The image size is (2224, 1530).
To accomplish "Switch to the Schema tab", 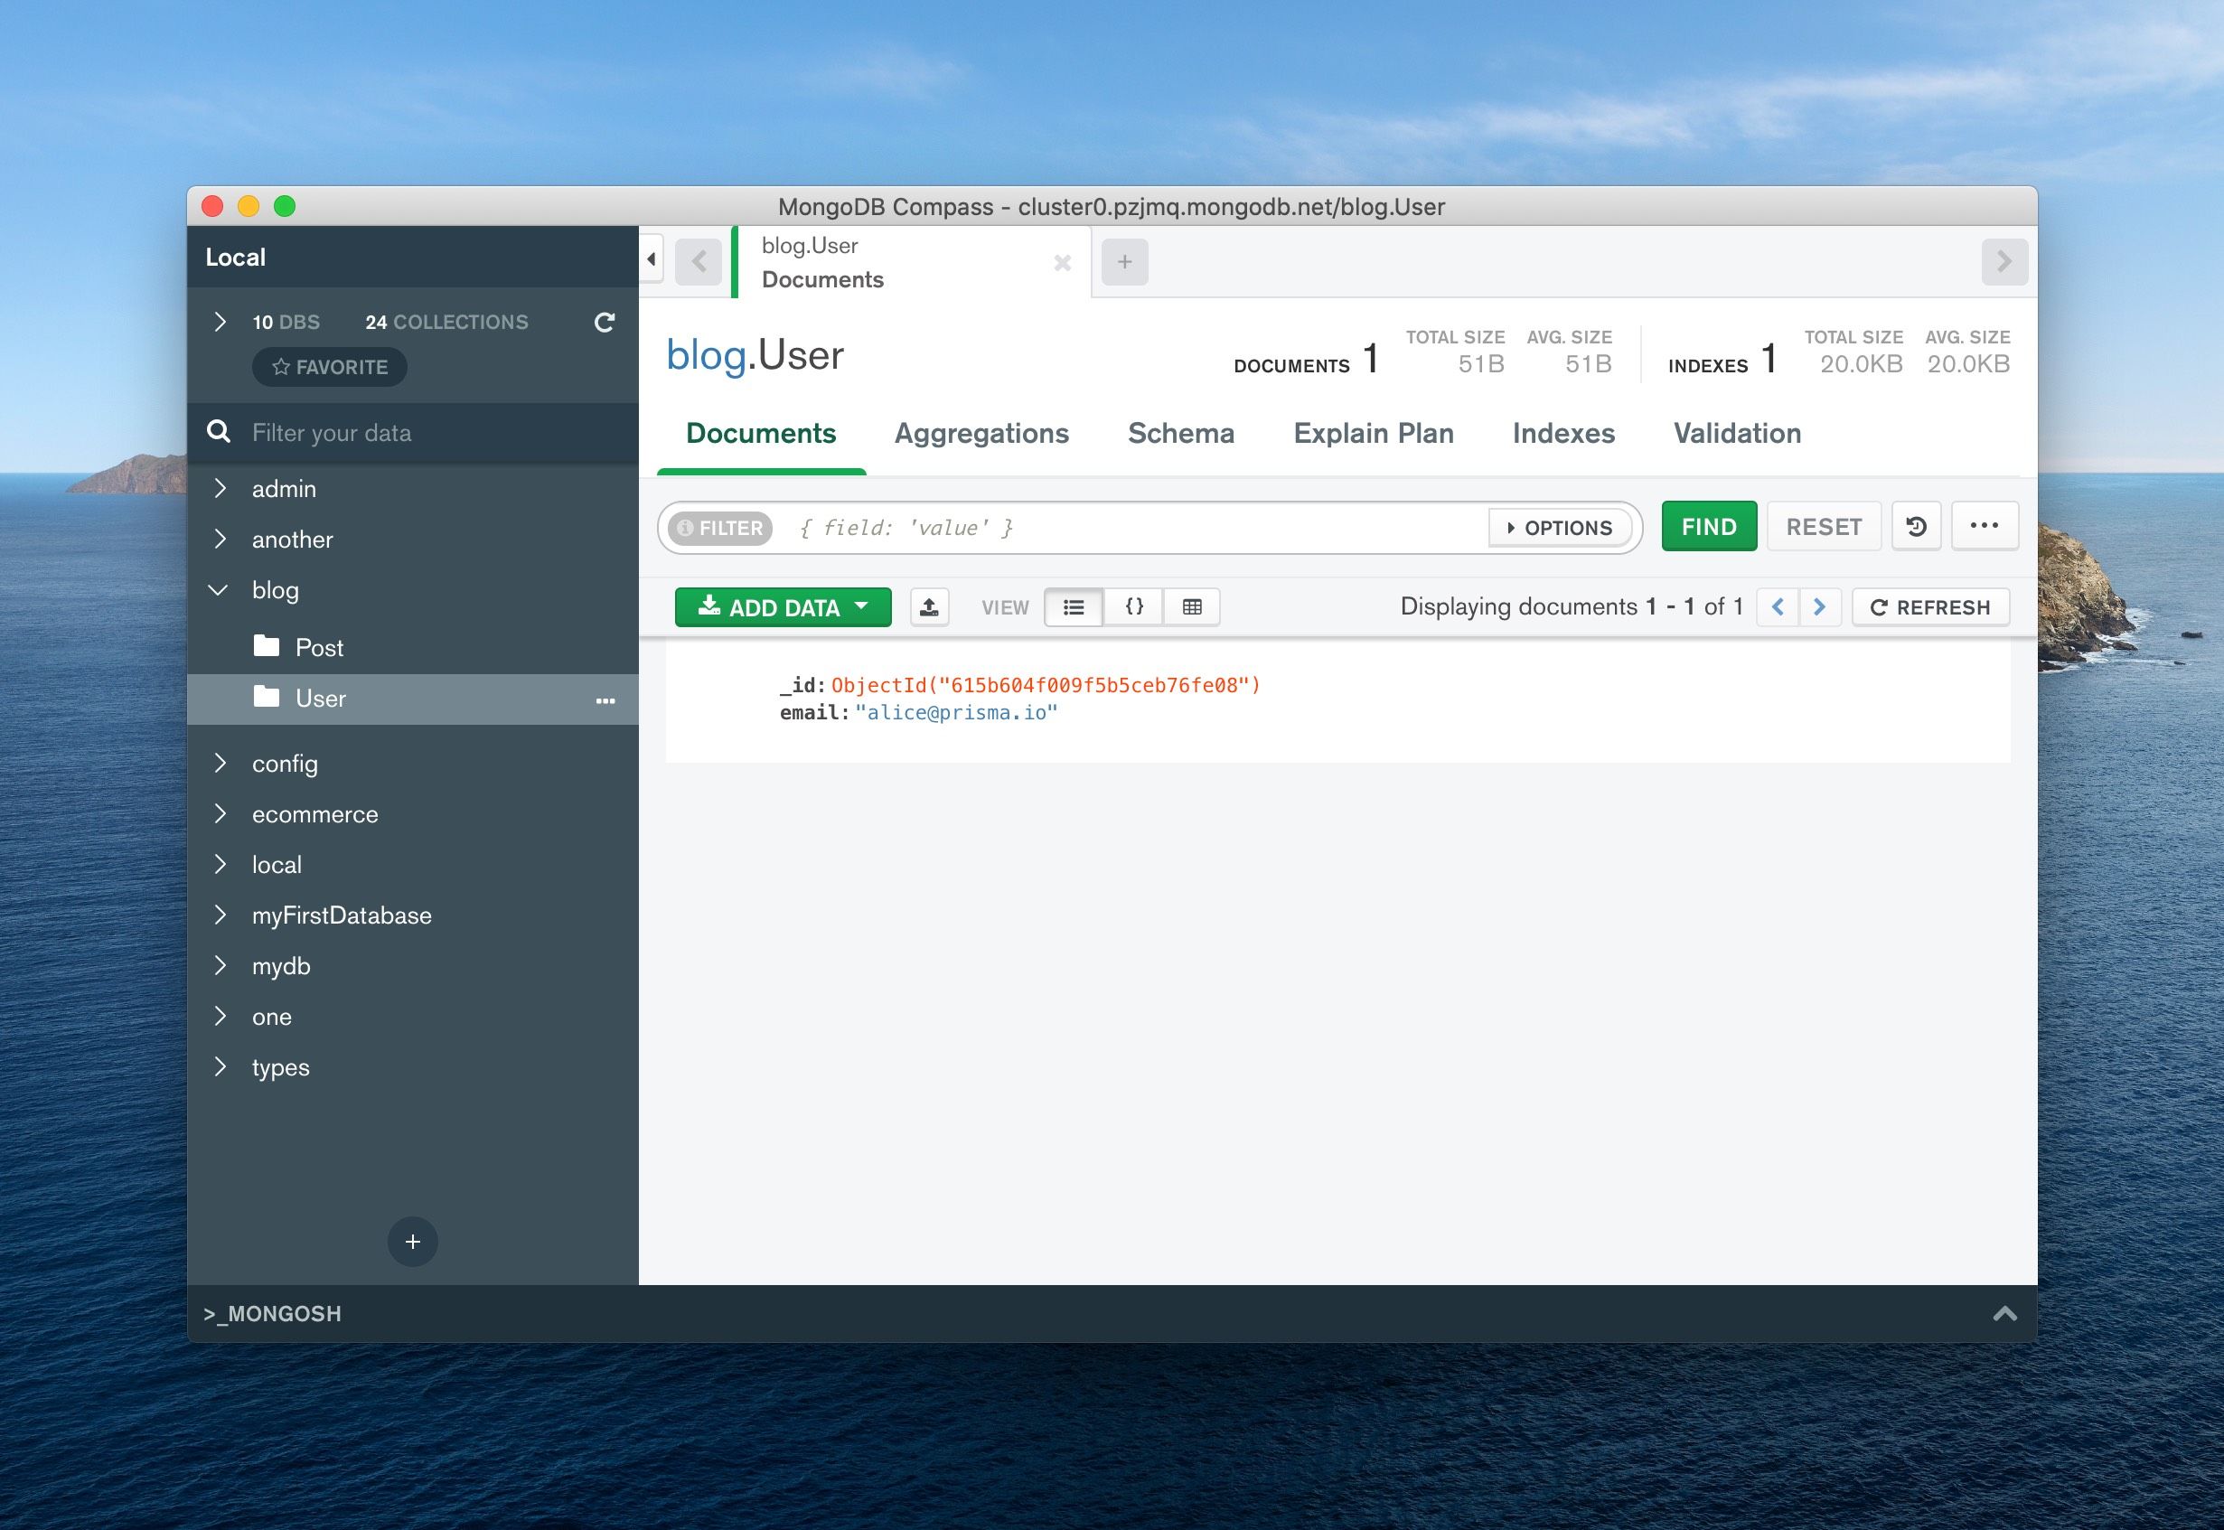I will click(1181, 433).
